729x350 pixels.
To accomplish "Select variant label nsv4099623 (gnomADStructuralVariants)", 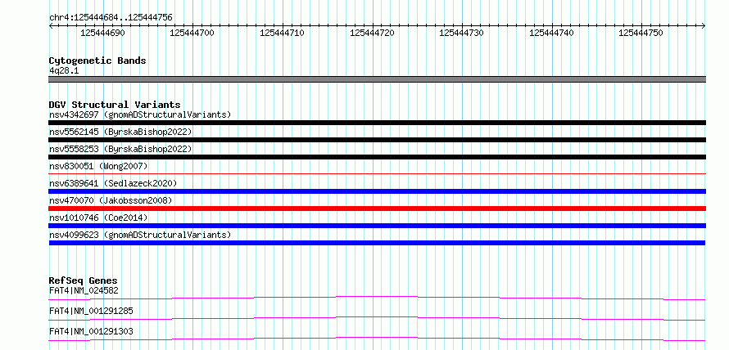I will 140,235.
